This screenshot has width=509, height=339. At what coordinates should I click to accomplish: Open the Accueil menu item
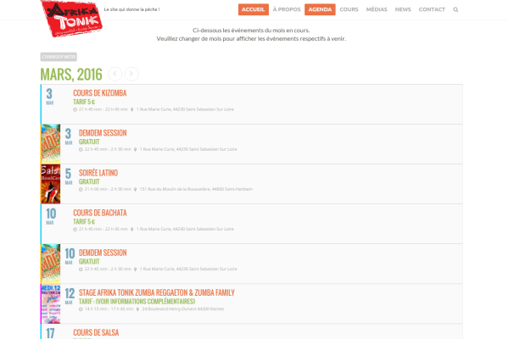(253, 9)
